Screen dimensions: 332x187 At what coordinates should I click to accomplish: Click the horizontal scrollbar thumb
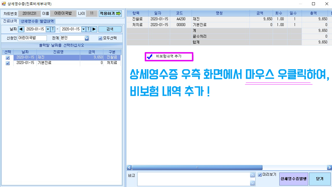point(197,168)
